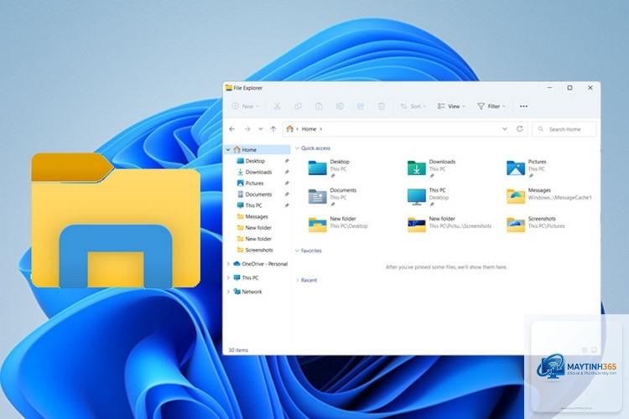Screen dimensions: 629x419
Task: Go up one level with up arrow
Action: [273, 129]
